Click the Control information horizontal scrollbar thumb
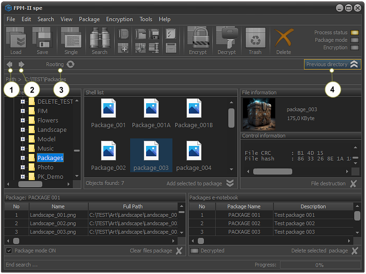Screen dimensions: 366x274 (273, 172)
